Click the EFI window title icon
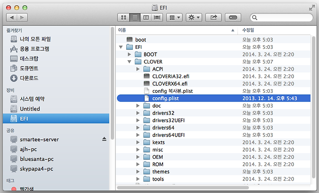319x193 pixels. (155, 8)
